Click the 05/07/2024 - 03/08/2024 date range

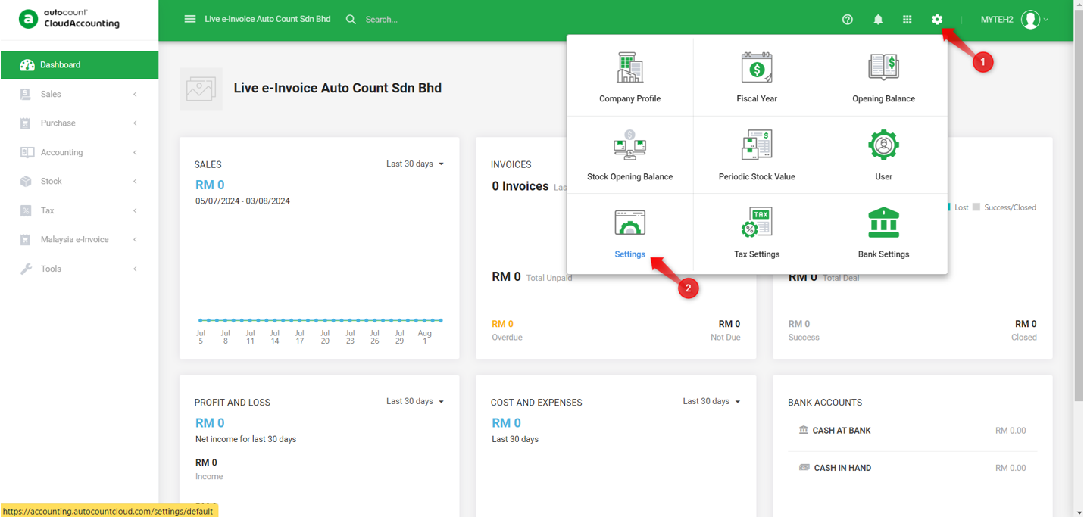click(x=242, y=201)
